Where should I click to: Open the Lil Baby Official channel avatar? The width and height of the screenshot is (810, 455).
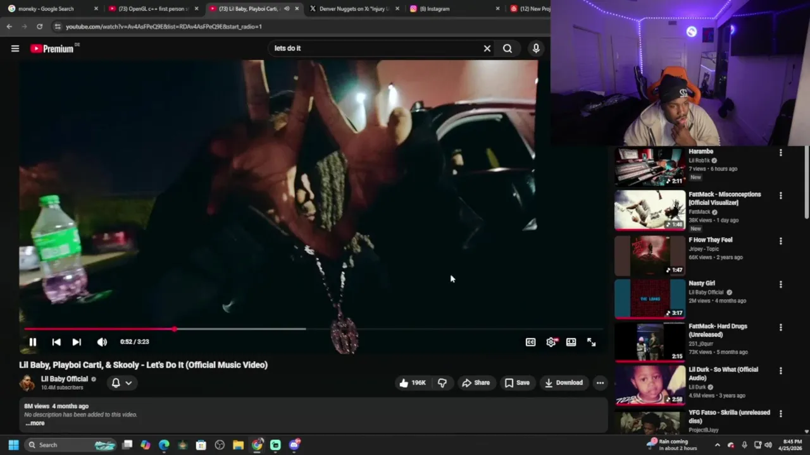coord(27,382)
